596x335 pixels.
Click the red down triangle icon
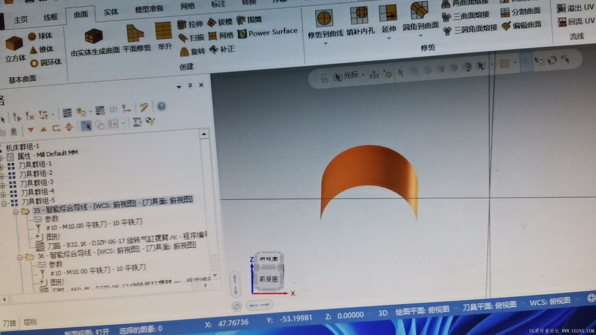click(31, 129)
